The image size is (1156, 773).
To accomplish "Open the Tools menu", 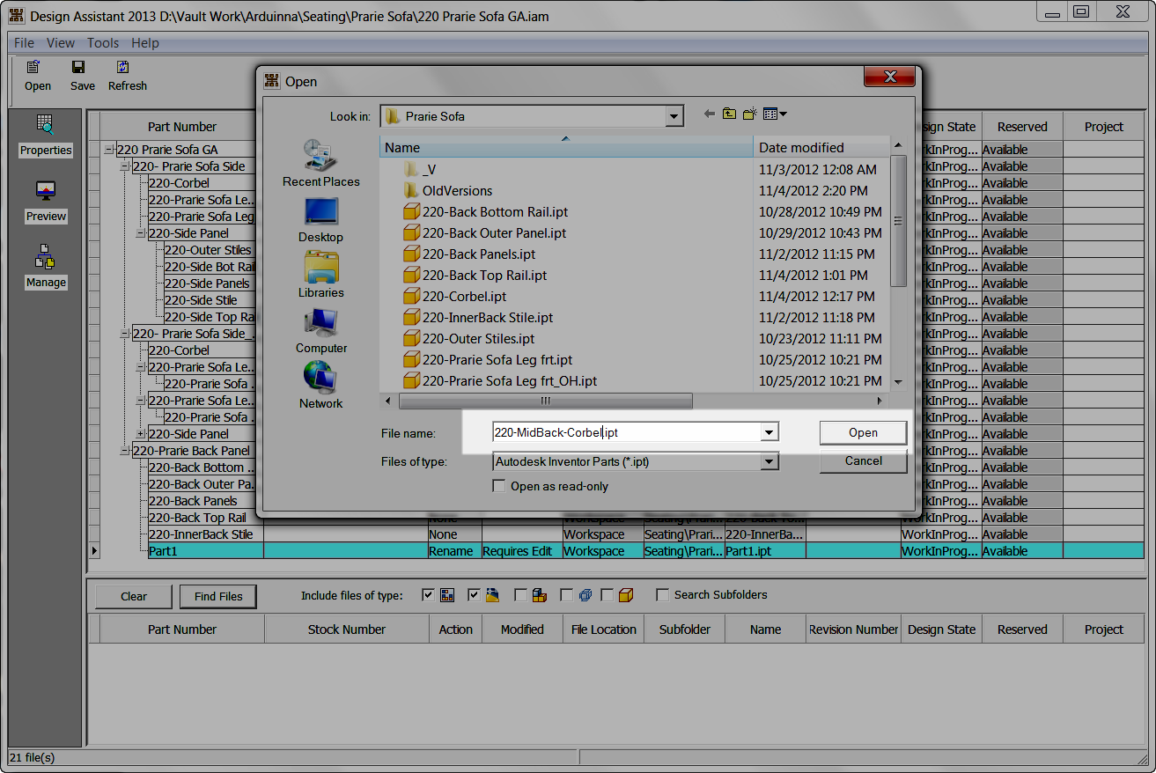I will pos(103,42).
